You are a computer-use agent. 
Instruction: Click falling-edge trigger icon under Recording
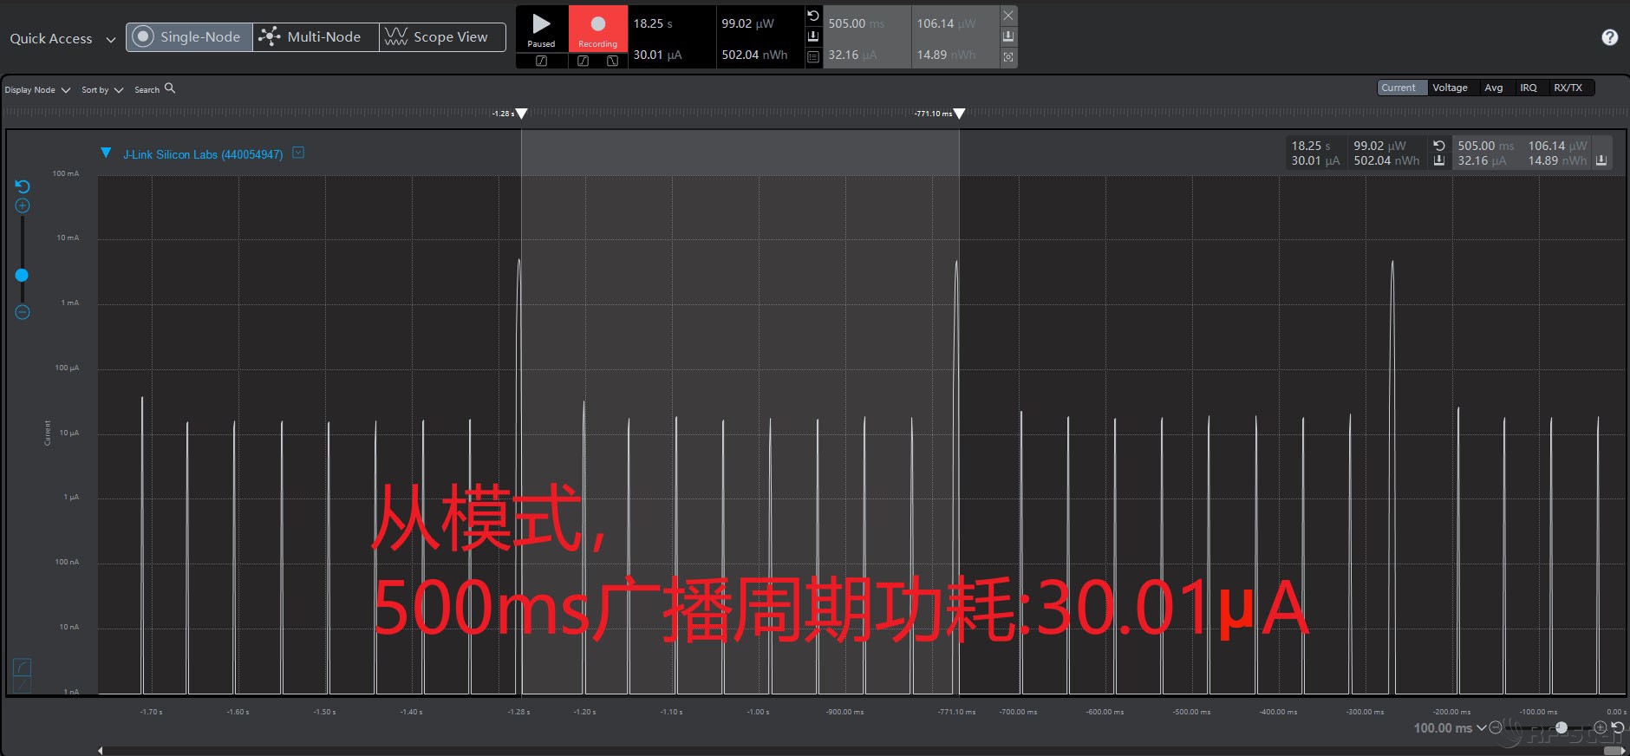coord(612,61)
